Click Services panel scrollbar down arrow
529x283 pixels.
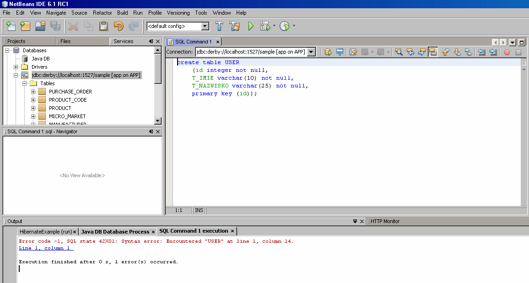click(x=157, y=121)
